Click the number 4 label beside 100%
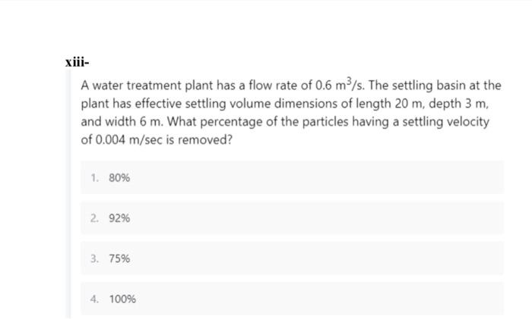Image resolution: width=532 pixels, height=319 pixels. 93,299
